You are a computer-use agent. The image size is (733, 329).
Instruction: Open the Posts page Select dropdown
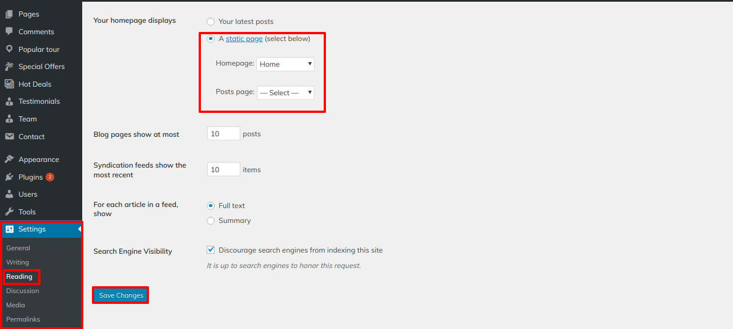(x=285, y=92)
